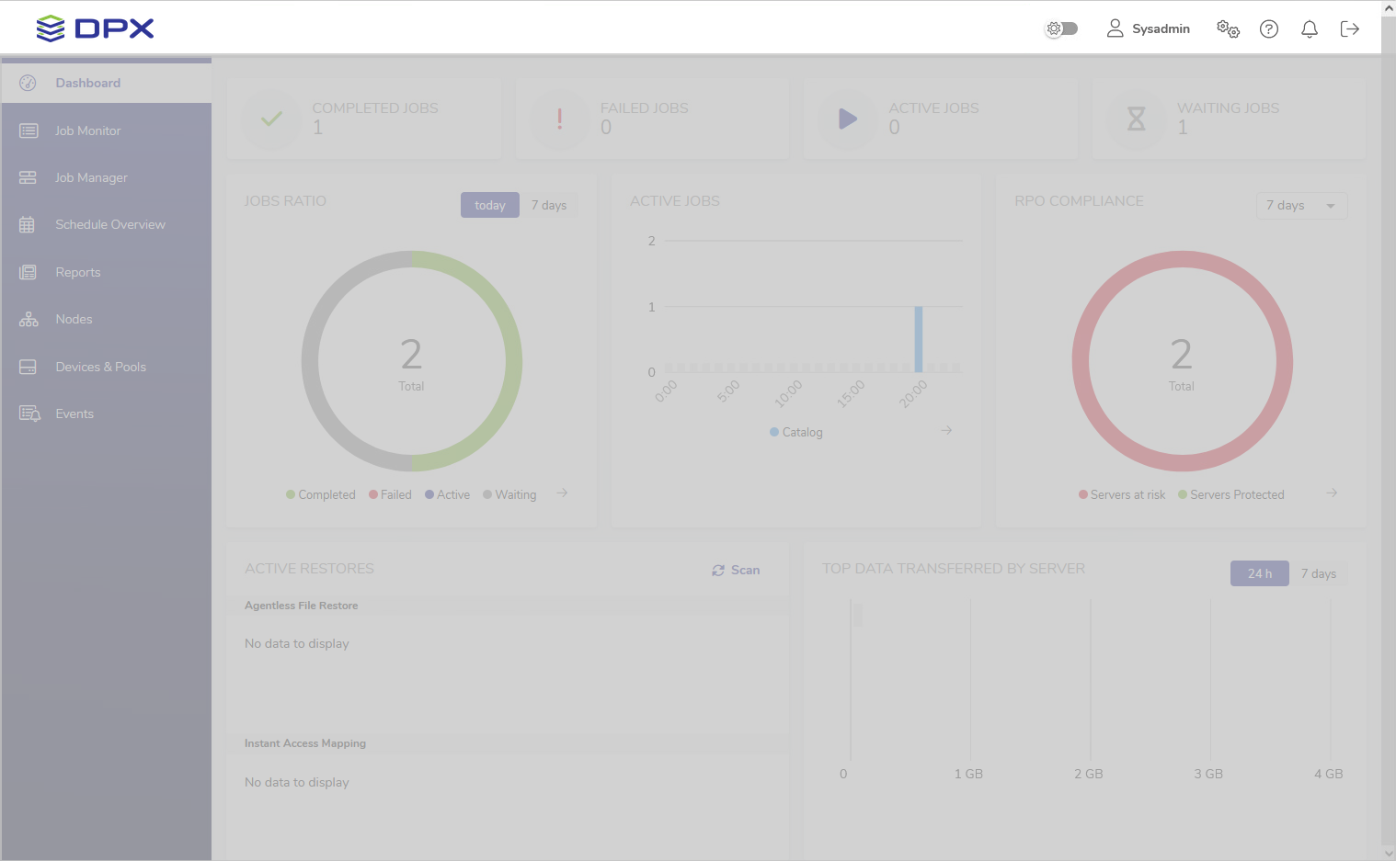The height and width of the screenshot is (861, 1396).
Task: Open the RPO Compliance 7 days dropdown
Action: click(x=1300, y=206)
